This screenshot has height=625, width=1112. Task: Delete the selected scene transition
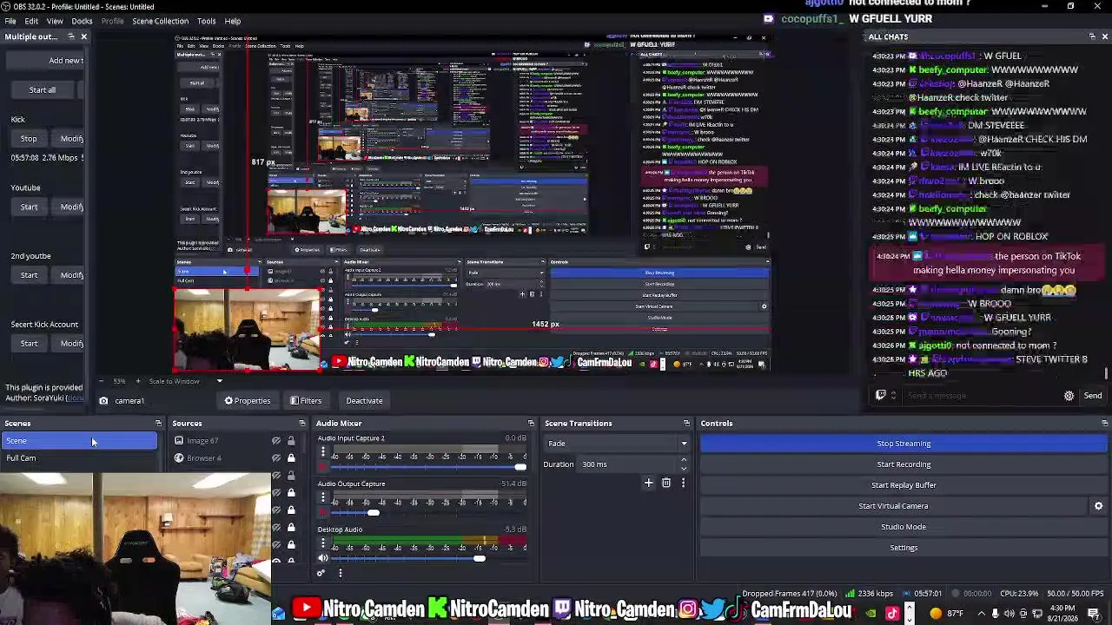[666, 483]
